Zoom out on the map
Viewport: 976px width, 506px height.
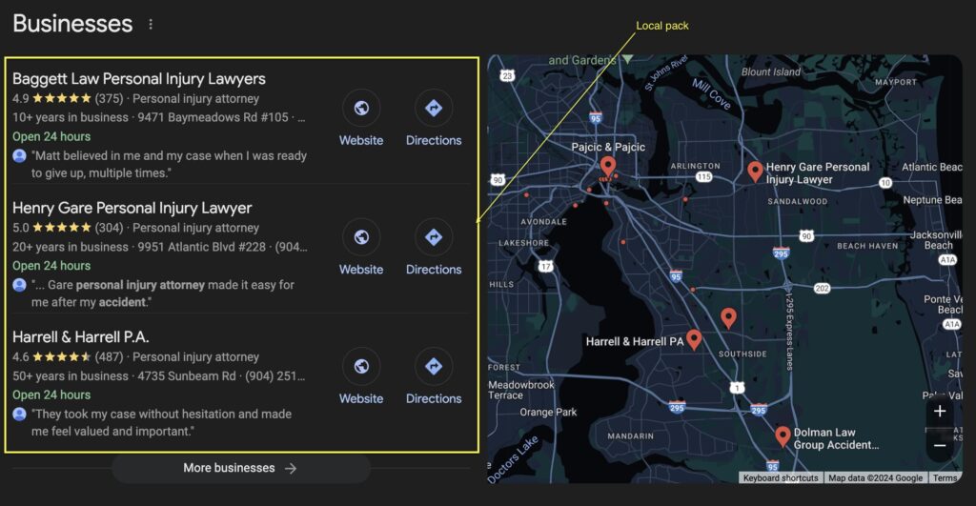click(940, 446)
